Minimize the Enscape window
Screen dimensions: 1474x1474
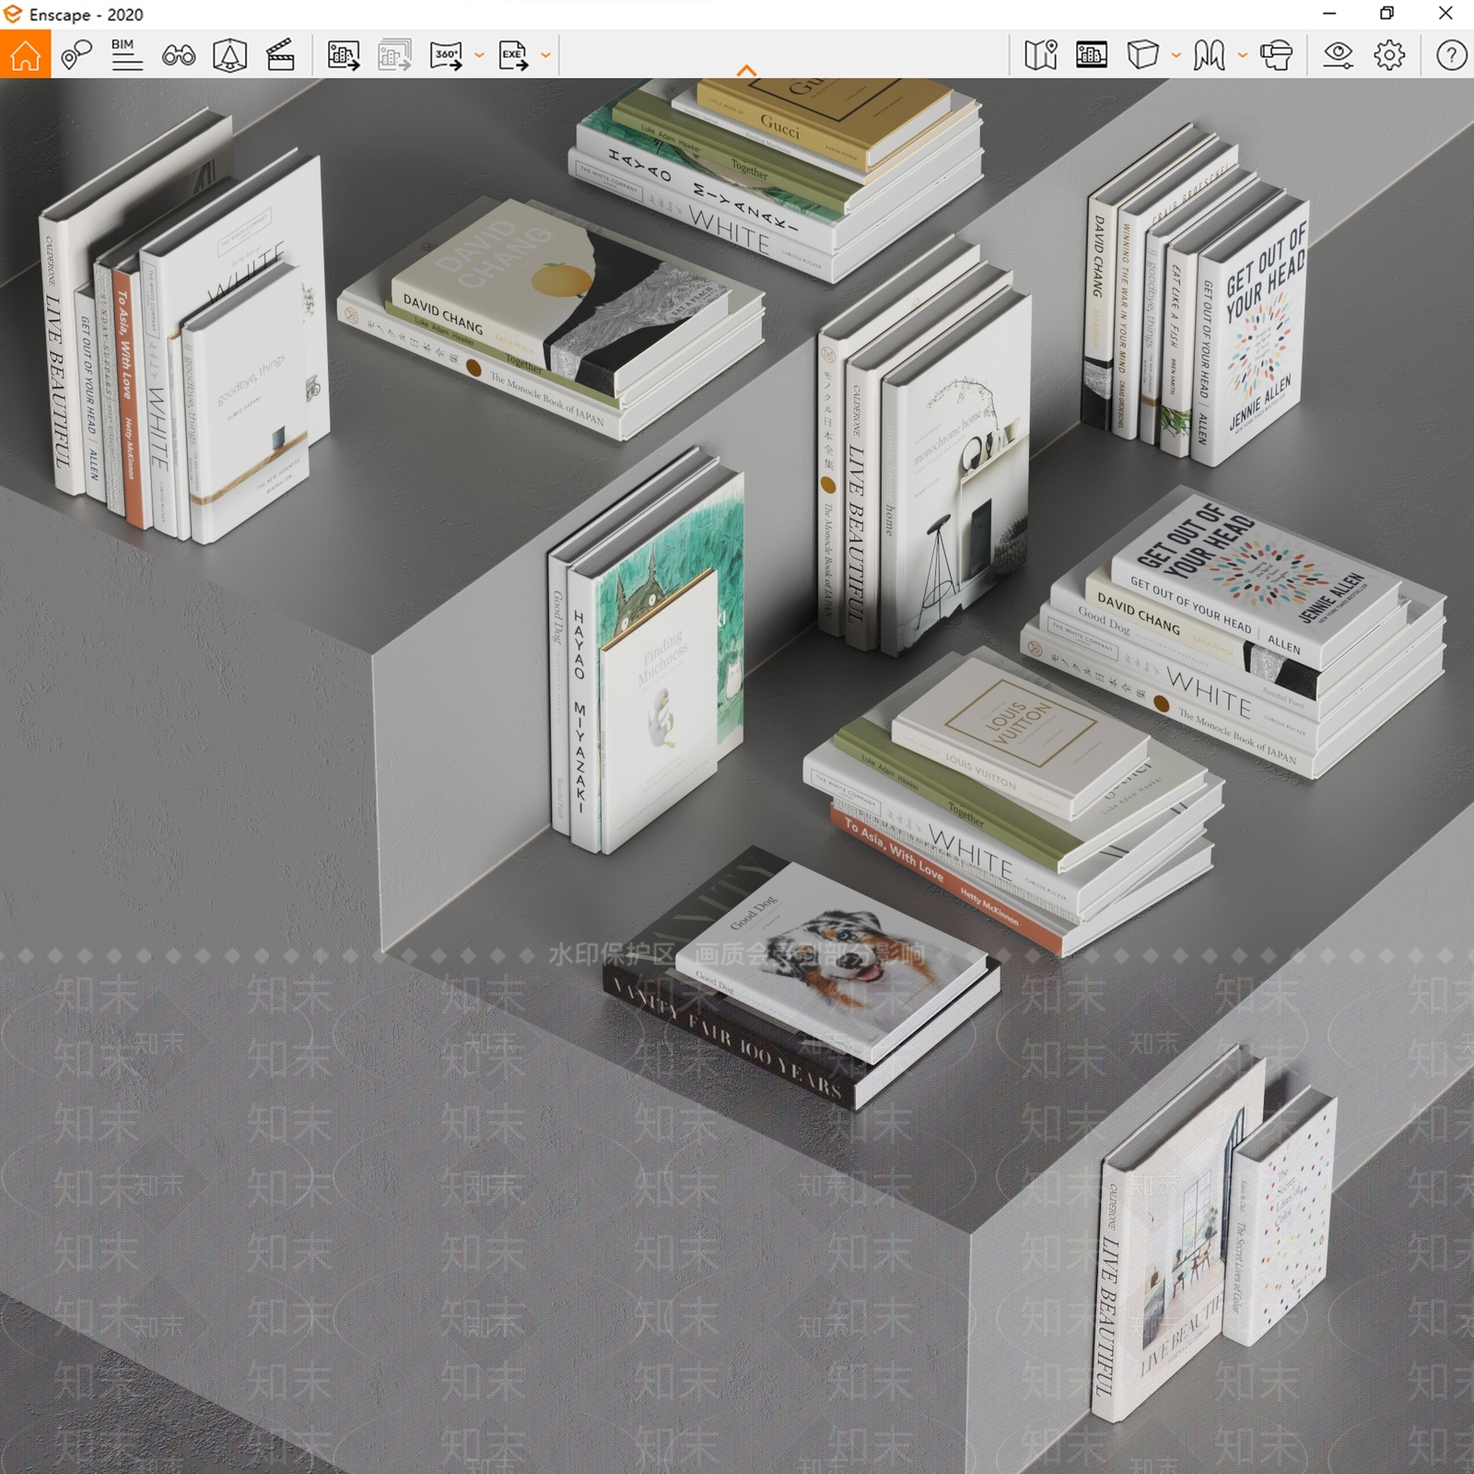tap(1328, 14)
